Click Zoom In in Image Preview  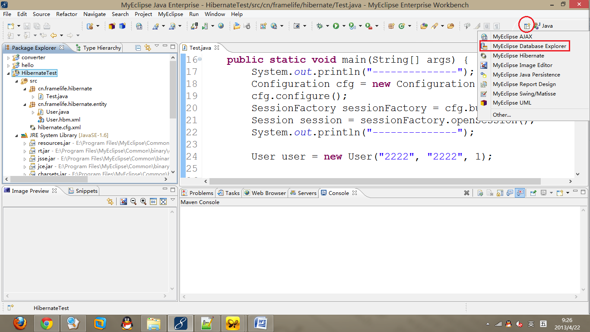[x=143, y=201]
